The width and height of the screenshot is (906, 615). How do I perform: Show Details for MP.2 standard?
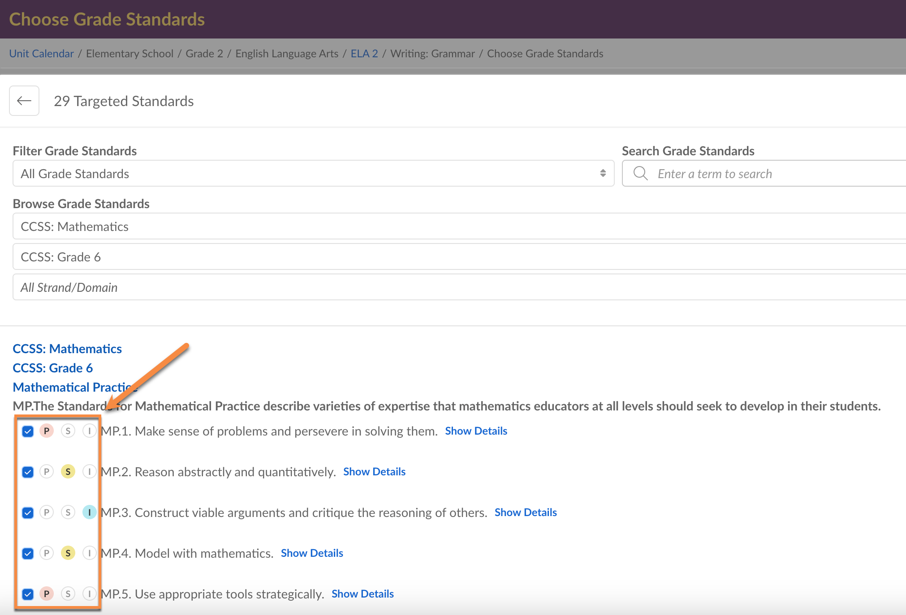(374, 472)
